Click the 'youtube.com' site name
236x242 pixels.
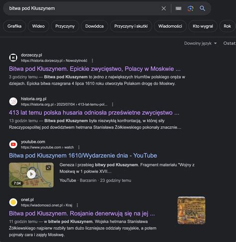(33, 142)
